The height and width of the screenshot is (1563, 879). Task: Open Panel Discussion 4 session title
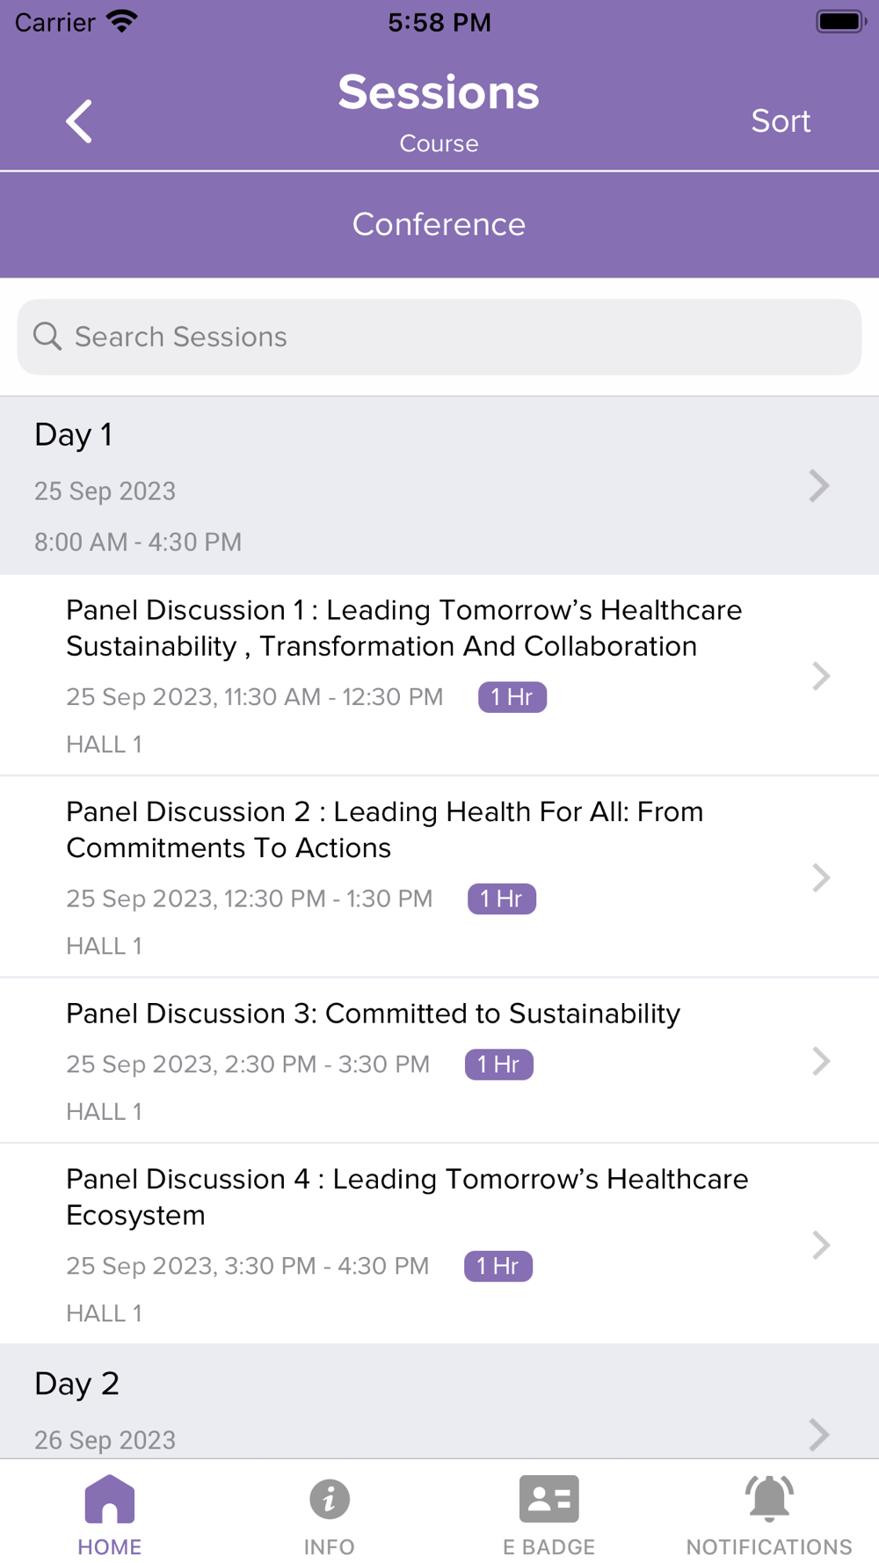pos(407,1197)
